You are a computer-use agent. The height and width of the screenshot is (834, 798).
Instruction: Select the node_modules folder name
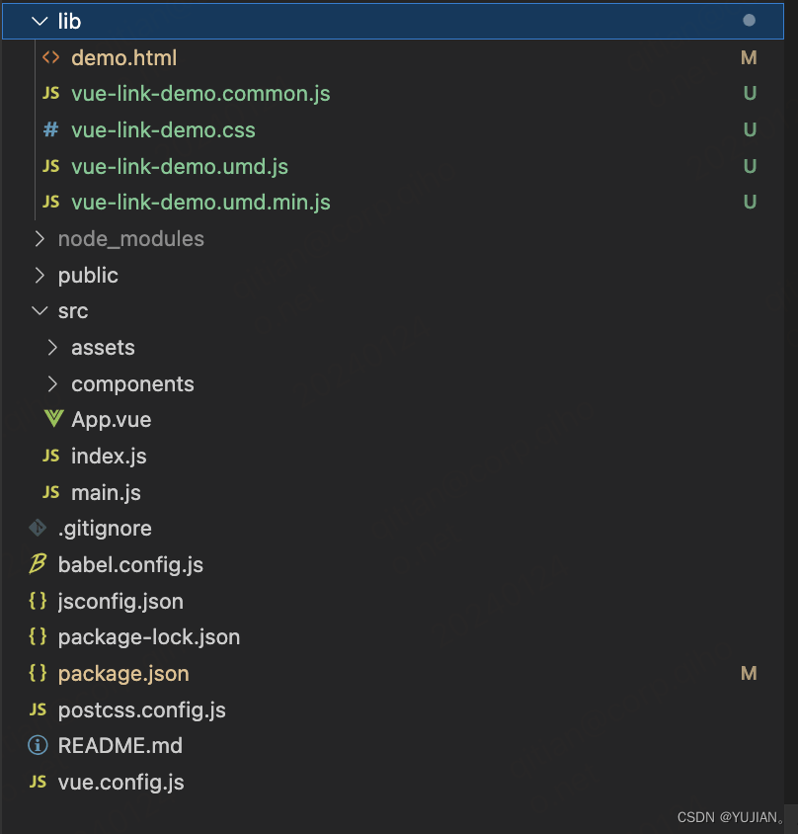(130, 239)
